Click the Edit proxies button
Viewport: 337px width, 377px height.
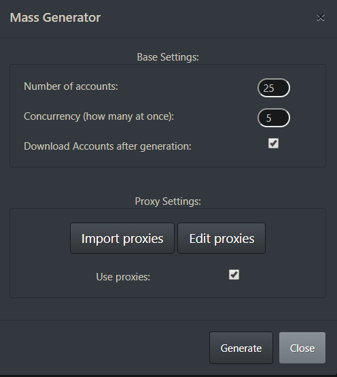pos(221,238)
